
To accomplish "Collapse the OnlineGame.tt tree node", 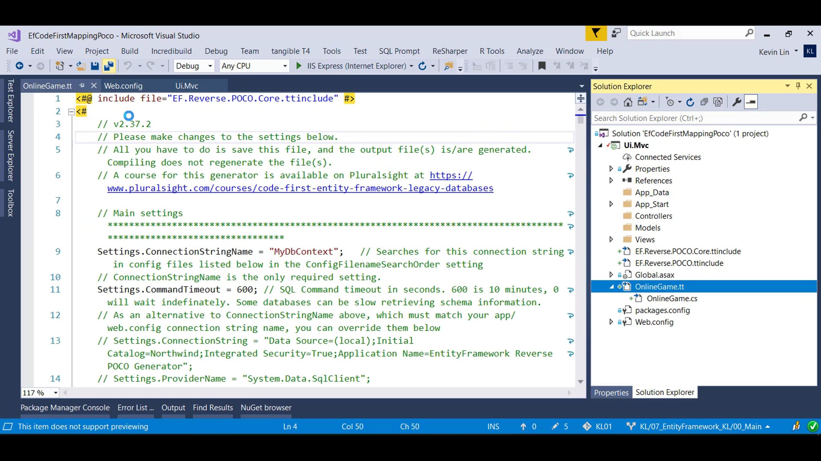I will tap(611, 287).
